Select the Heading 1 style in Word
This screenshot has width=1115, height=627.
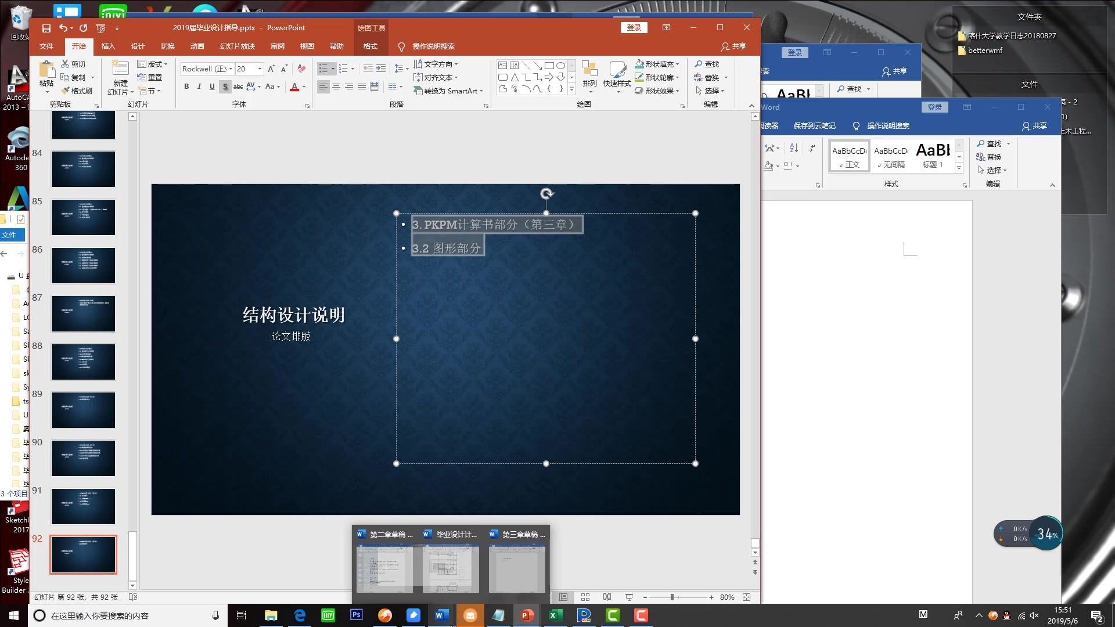pos(933,156)
